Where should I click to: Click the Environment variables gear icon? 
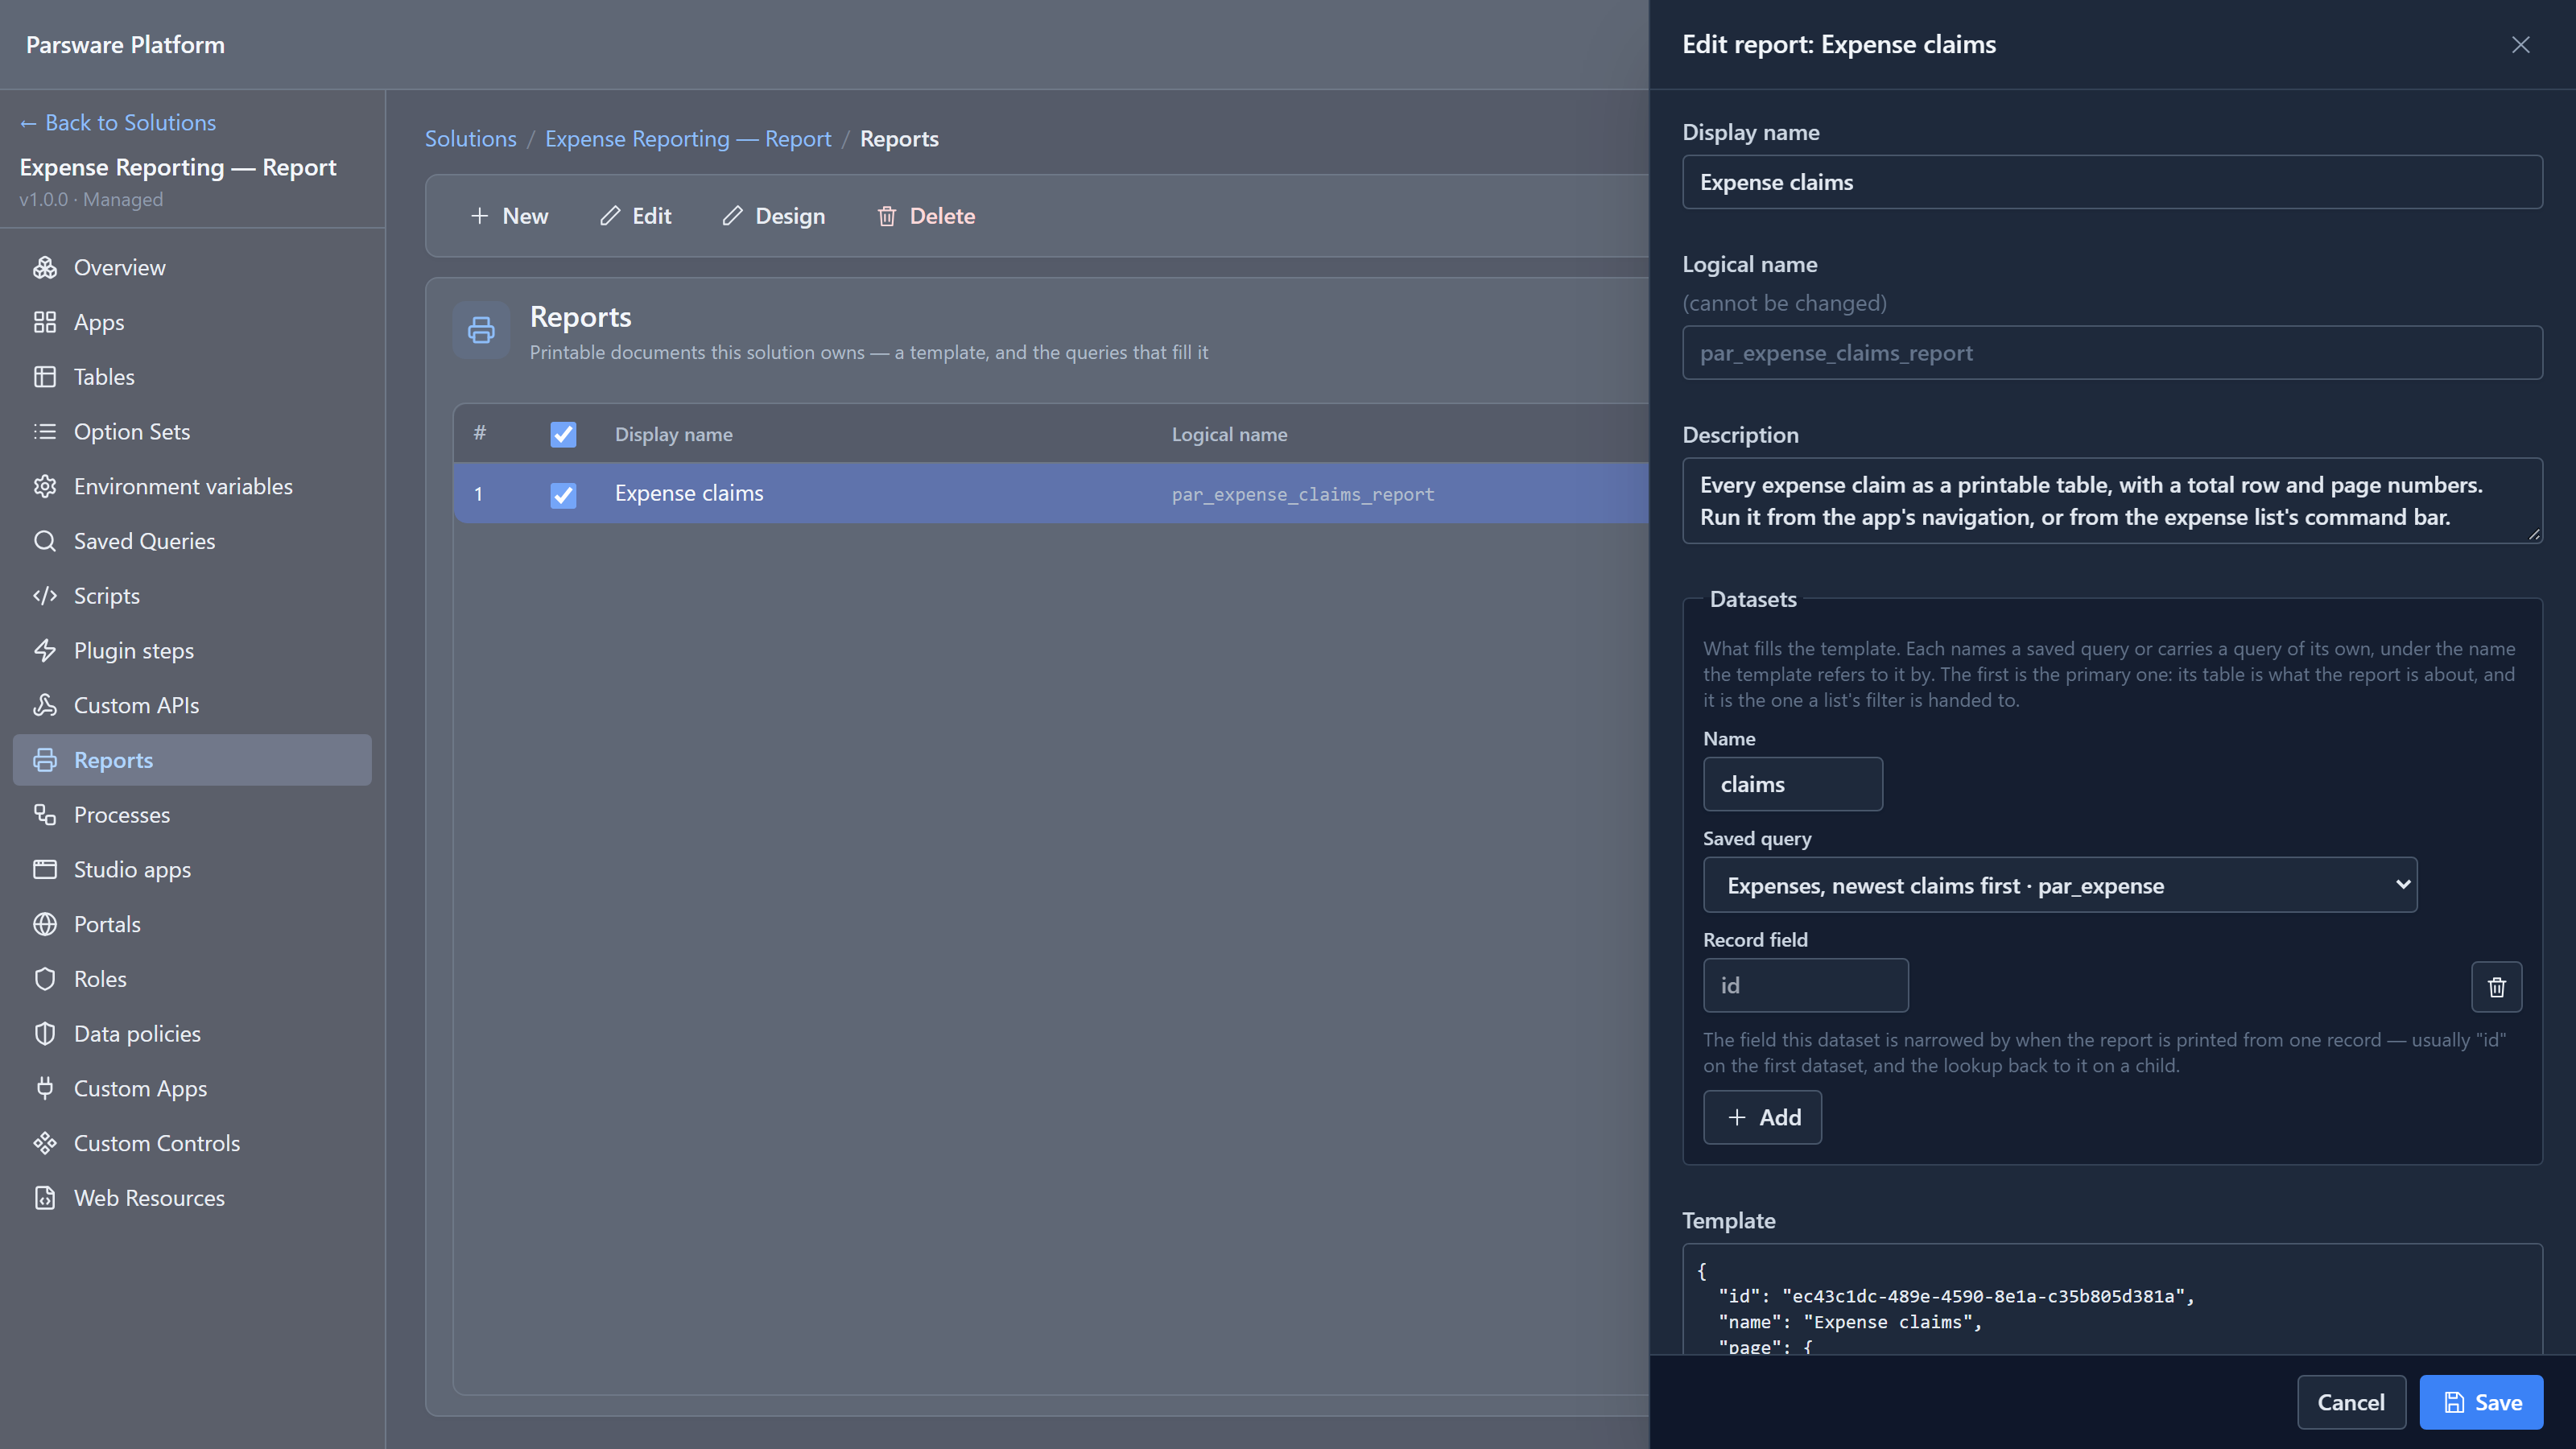45,486
